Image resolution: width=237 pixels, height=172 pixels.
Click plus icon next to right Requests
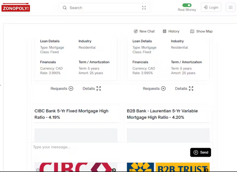pyautogui.click(x=163, y=88)
